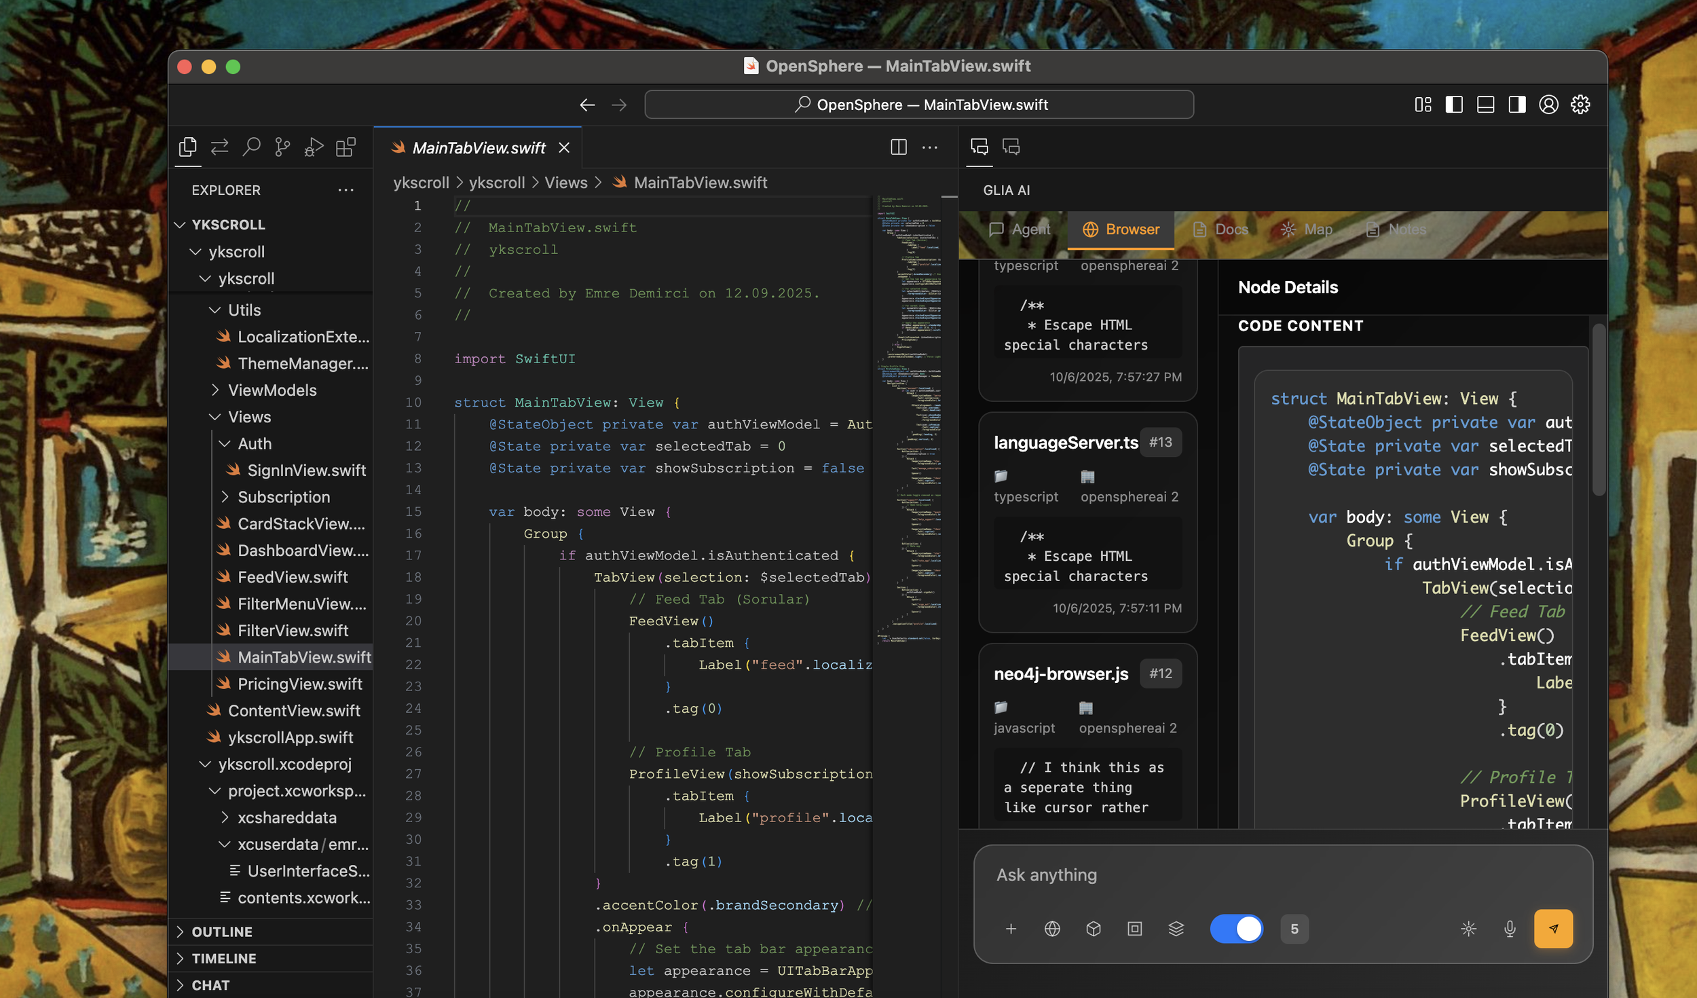Open the Explorer view in the activity bar
Viewport: 1697px width, 998px height.
(x=188, y=147)
